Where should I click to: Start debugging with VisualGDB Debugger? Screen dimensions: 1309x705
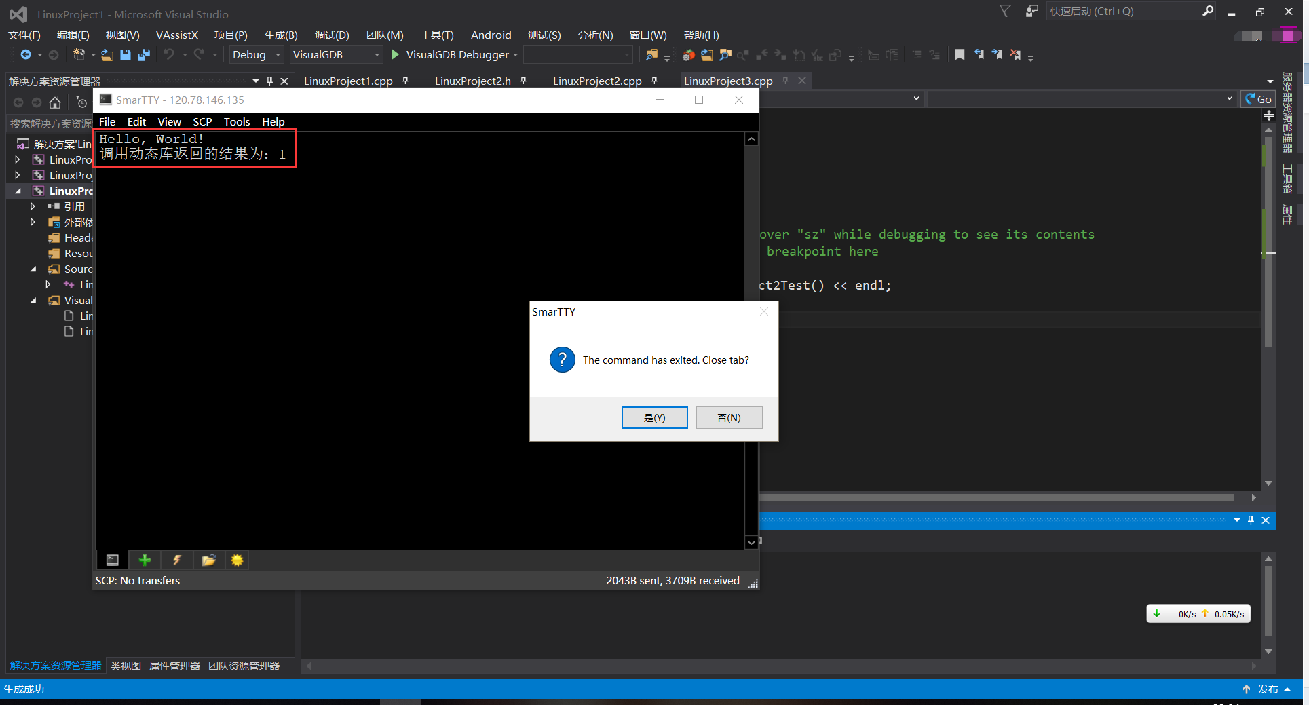[449, 54]
